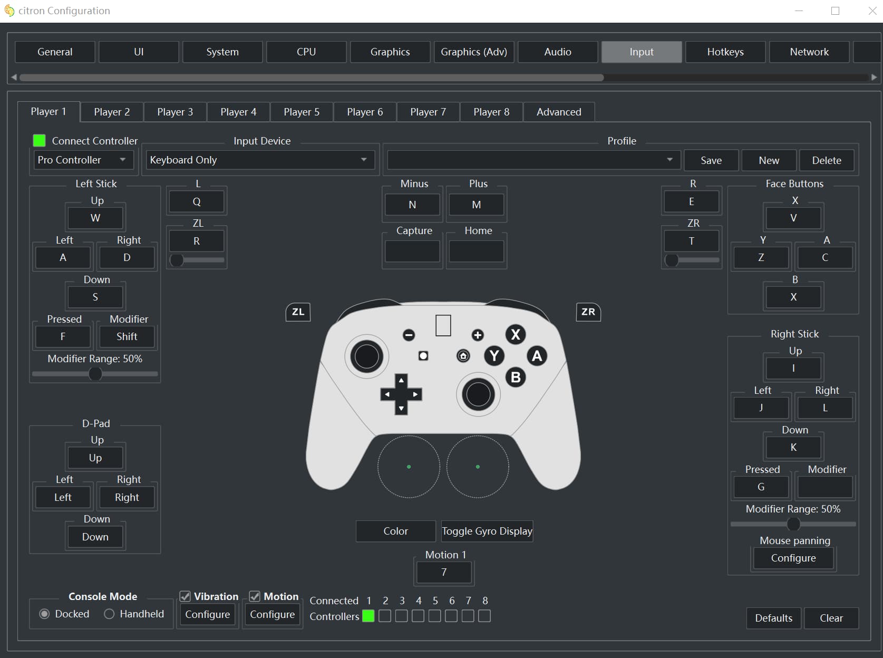This screenshot has height=658, width=883.
Task: Click the home button icon on the controller
Action: point(463,356)
